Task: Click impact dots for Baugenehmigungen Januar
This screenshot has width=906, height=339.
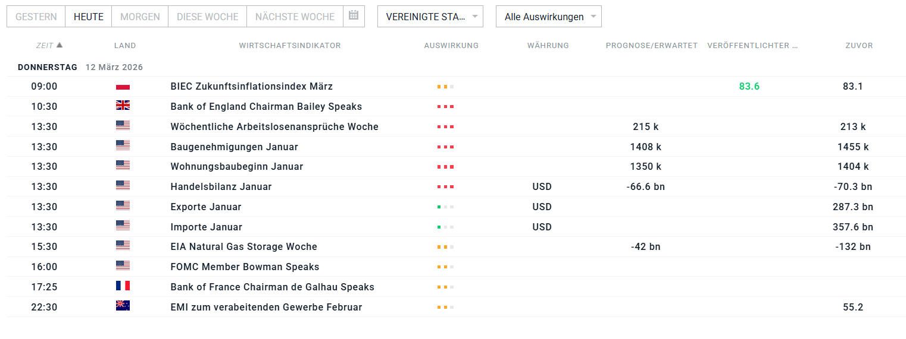Action: coord(445,147)
